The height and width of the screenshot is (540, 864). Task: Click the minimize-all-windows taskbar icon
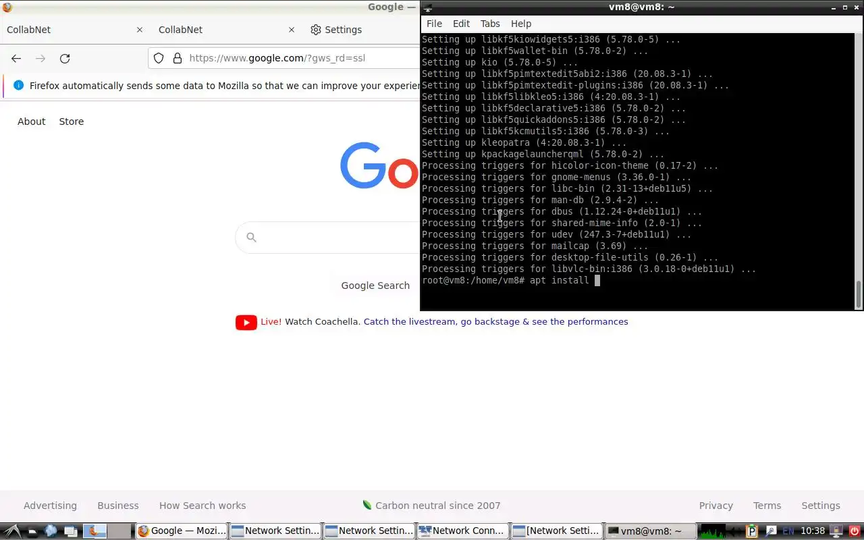tap(70, 531)
